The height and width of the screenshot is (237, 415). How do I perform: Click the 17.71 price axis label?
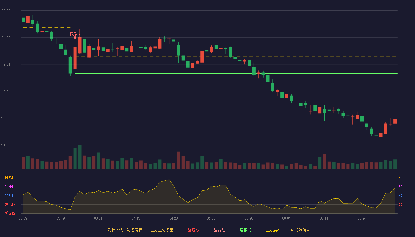pos(6,92)
